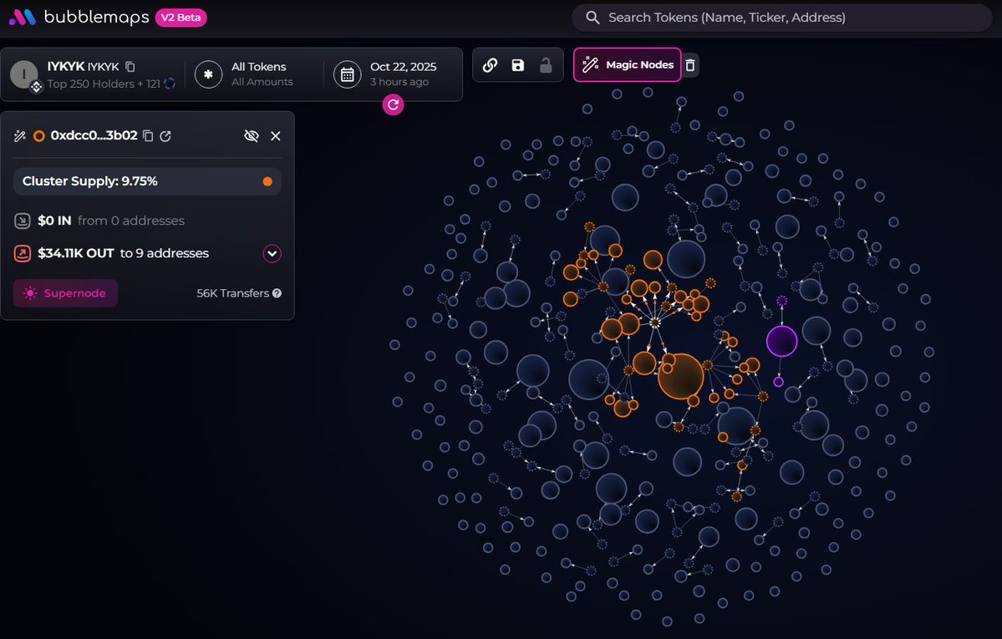Image resolution: width=1002 pixels, height=639 pixels.
Task: Click the chain link share icon
Action: tap(491, 65)
